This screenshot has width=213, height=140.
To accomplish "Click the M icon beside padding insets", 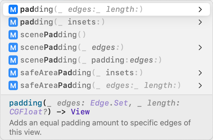I will tap(13, 22).
